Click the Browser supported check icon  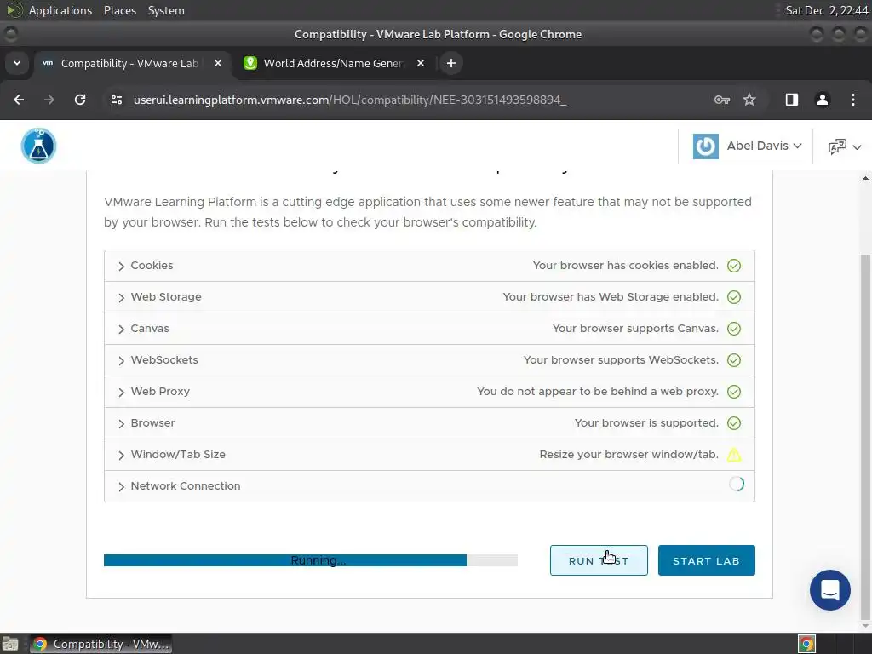pos(734,423)
